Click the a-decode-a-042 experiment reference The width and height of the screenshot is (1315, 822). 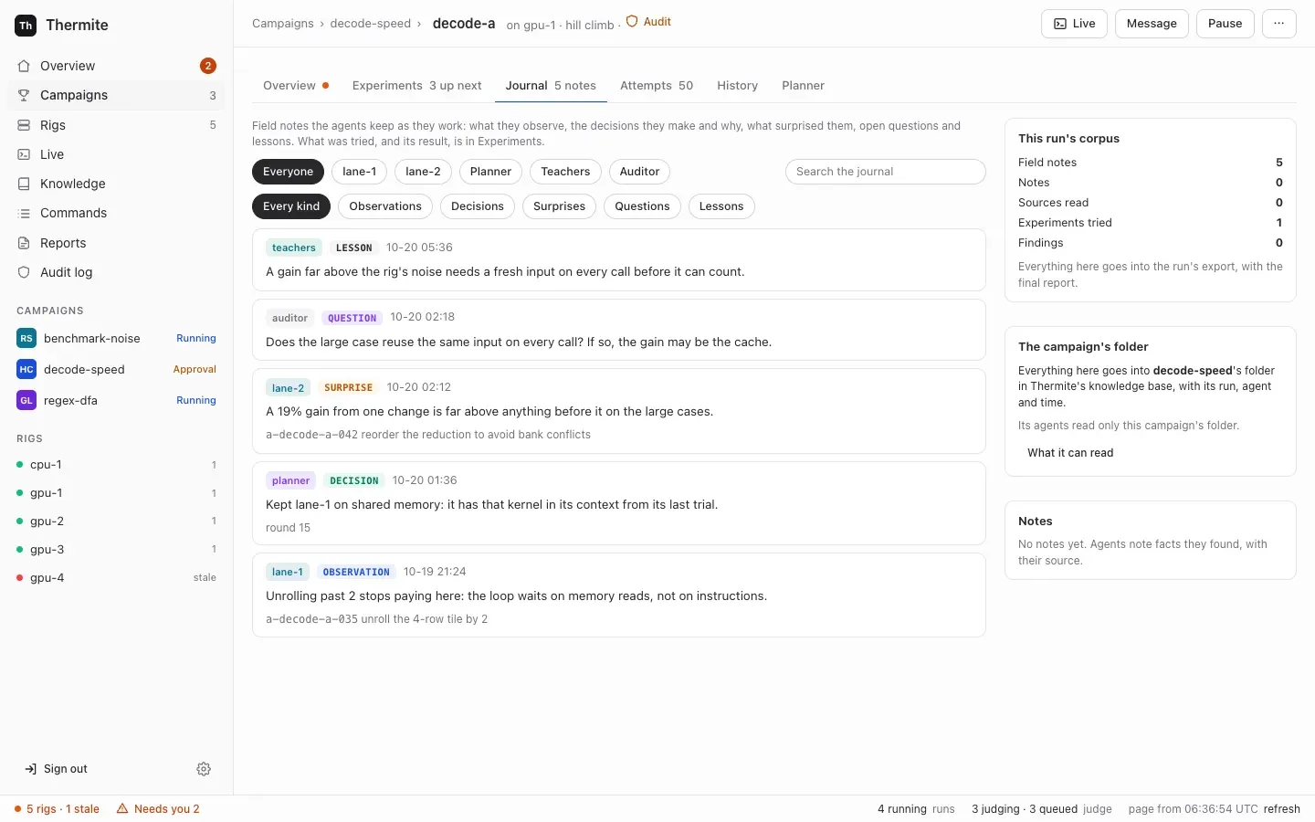click(311, 435)
